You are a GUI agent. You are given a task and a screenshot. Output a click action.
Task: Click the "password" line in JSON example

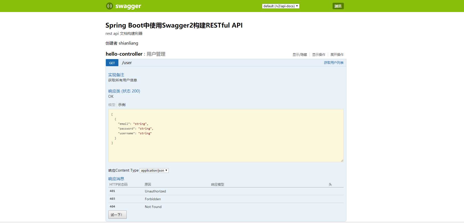click(x=136, y=129)
